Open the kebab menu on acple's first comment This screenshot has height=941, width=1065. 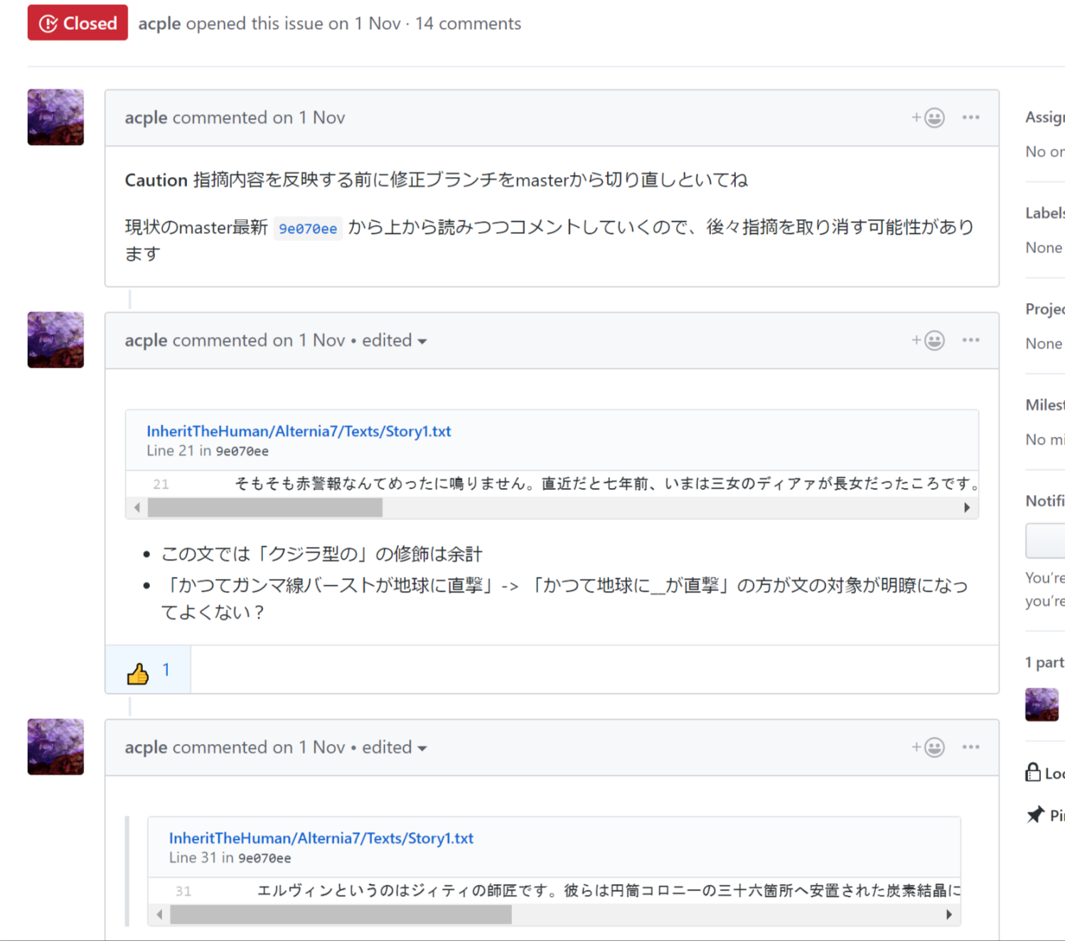[x=971, y=117]
